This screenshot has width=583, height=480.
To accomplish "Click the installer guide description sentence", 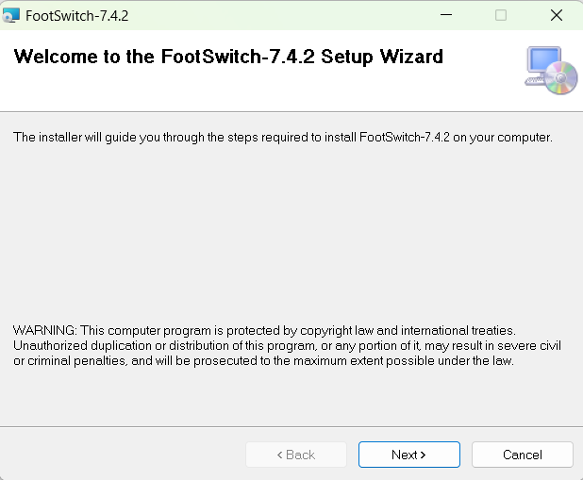I will [283, 138].
